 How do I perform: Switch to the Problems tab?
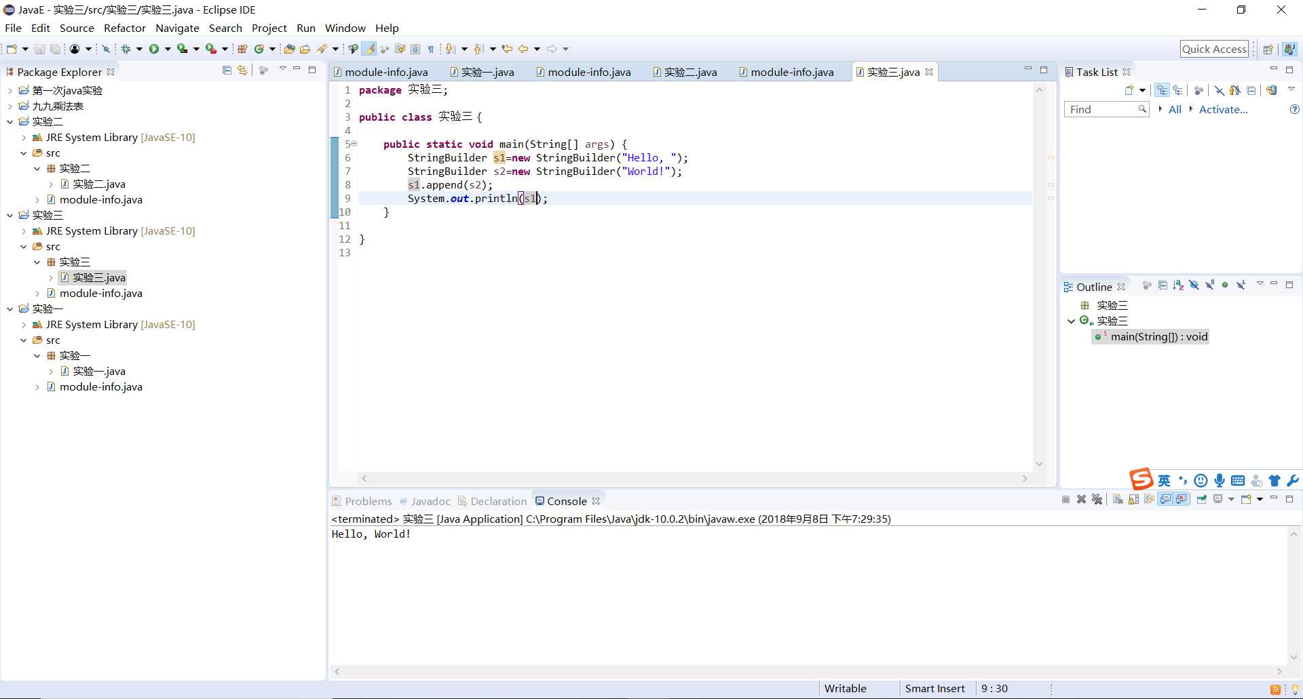[x=362, y=501]
